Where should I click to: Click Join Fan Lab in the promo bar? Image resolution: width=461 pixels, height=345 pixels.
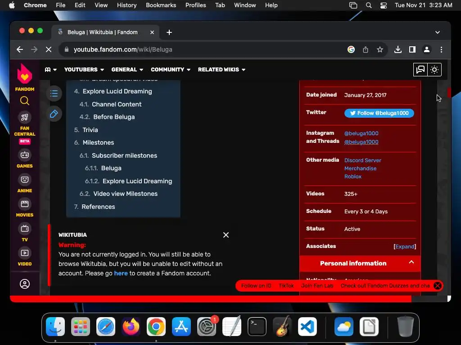[317, 286]
